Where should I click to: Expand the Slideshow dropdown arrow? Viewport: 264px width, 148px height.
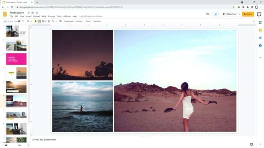click(x=239, y=14)
